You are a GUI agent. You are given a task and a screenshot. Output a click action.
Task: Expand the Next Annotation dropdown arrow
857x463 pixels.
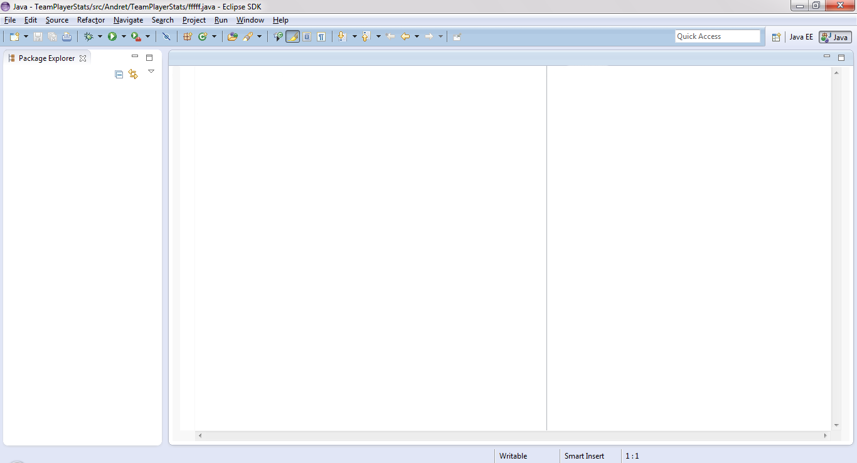pos(354,36)
